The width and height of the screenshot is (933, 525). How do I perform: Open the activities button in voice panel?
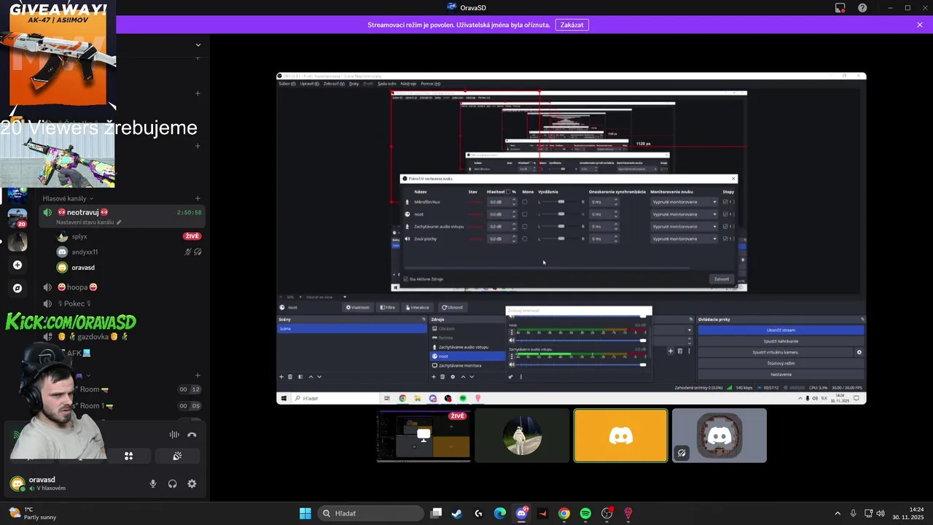tap(129, 456)
